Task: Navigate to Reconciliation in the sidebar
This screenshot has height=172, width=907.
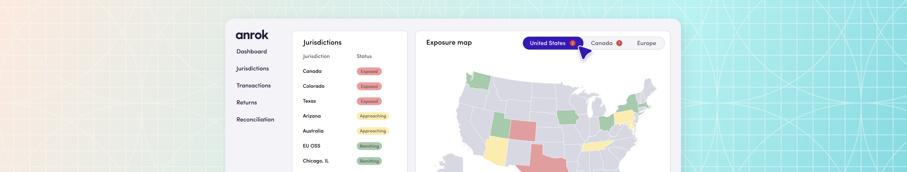Action: (x=255, y=120)
